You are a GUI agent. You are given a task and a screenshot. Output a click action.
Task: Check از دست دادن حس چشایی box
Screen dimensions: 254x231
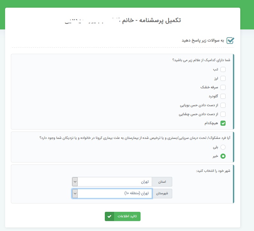click(223, 114)
